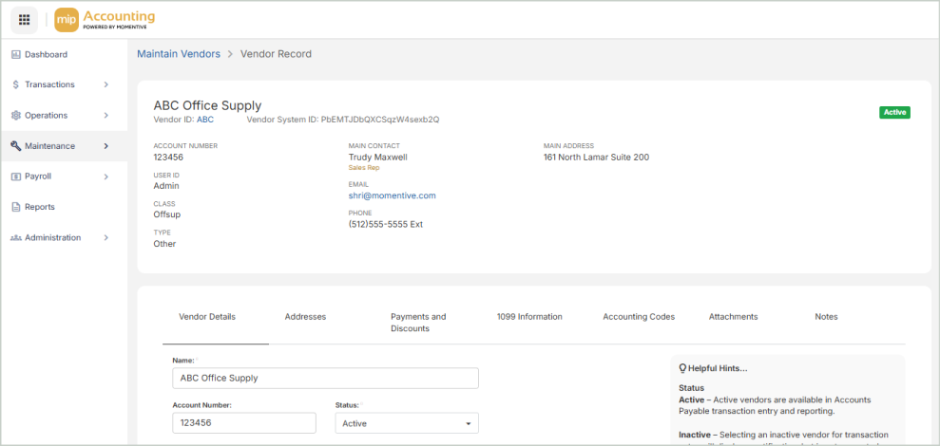Open the 1099 Information tab

(x=529, y=317)
